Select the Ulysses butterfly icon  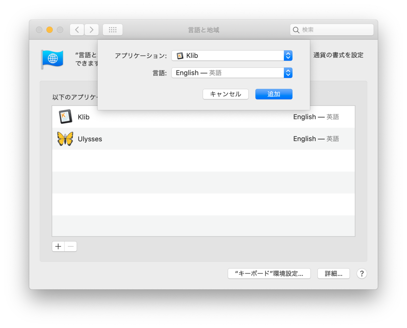[x=64, y=139]
